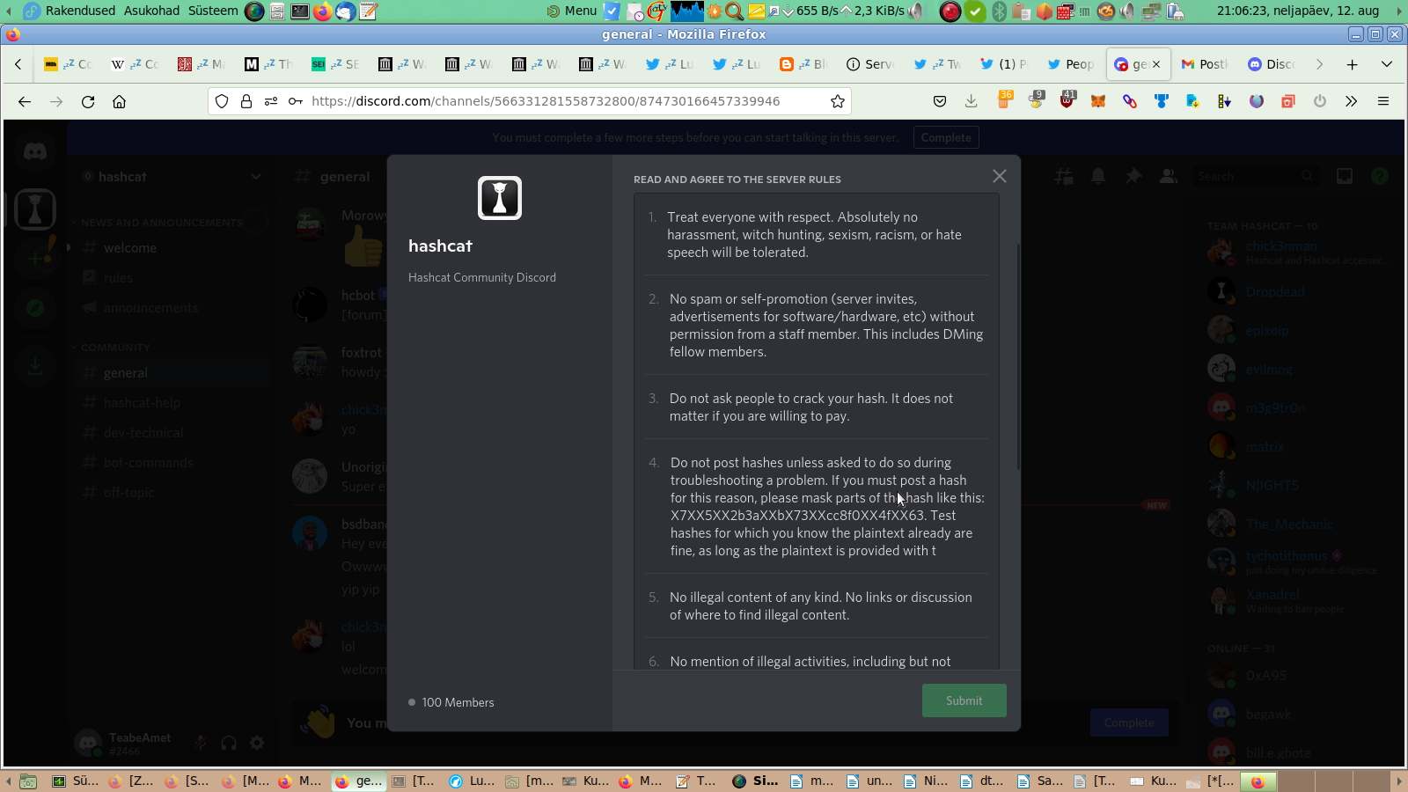Add a server with plus icon
Screen dimensions: 1408x792
35,259
